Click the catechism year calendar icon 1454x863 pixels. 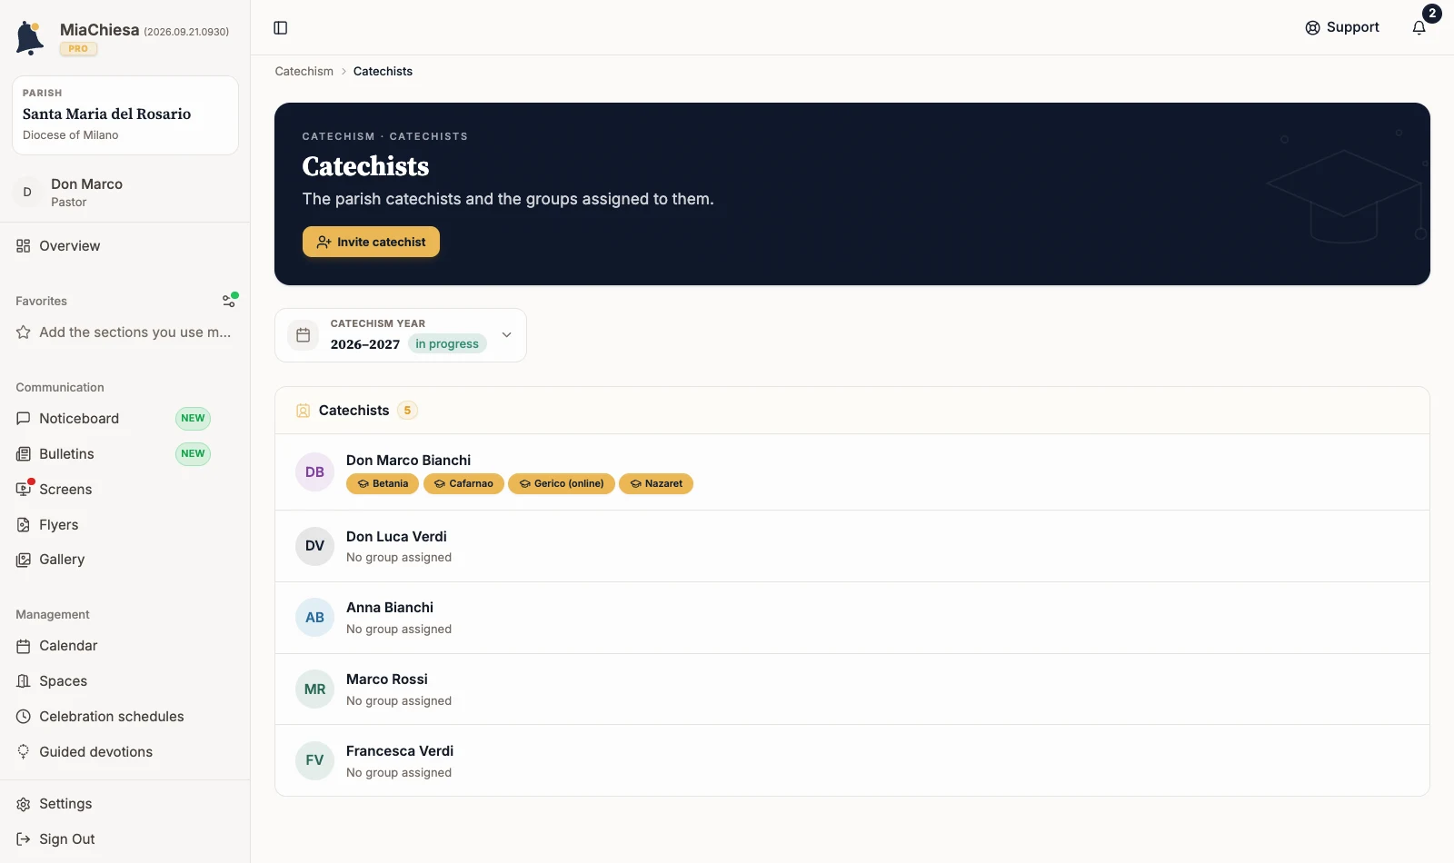tap(304, 335)
